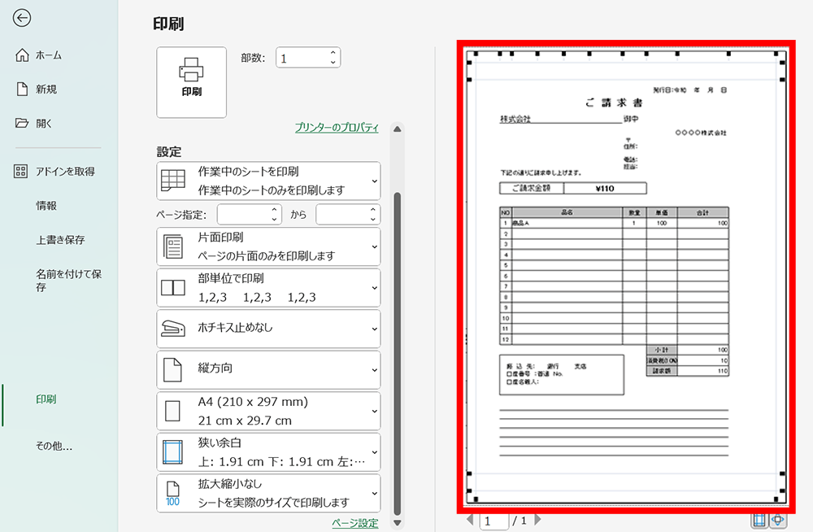The image size is (813, 532).
Task: Click the open folder icon beside 開く
Action: pos(22,123)
